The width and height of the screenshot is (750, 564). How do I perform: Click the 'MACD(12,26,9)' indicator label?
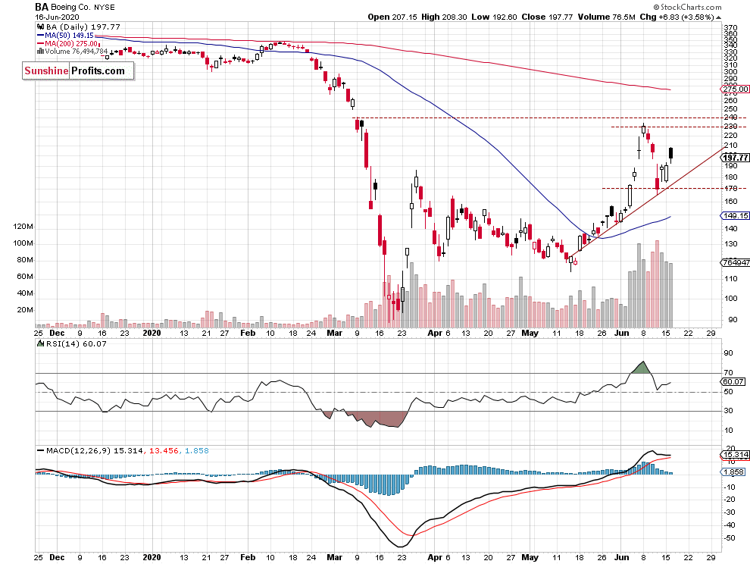coord(79,451)
